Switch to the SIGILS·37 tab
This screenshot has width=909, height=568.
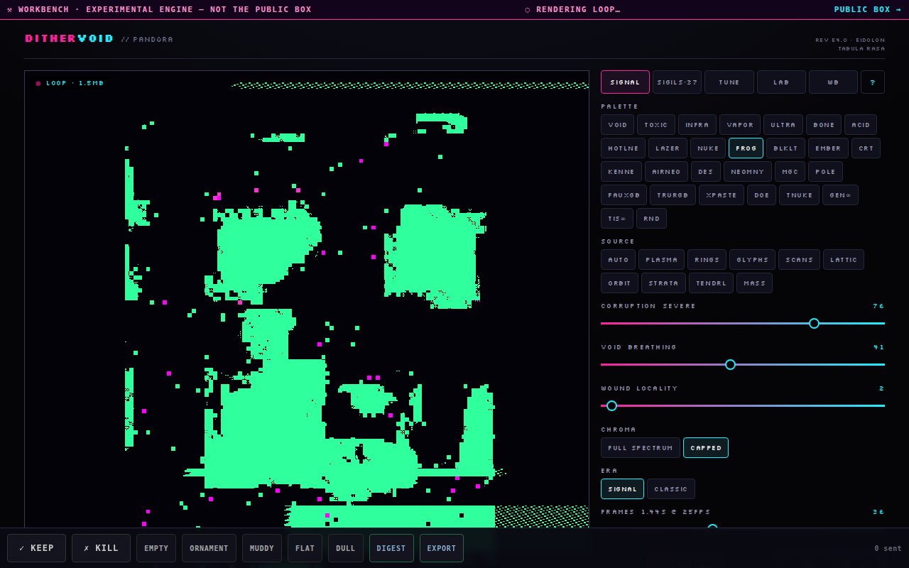677,82
